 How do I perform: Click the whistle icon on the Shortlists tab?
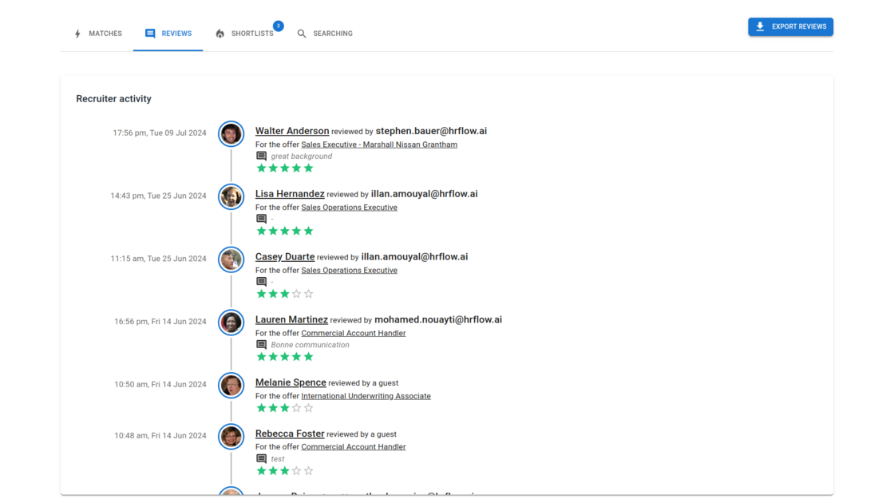pyautogui.click(x=219, y=34)
